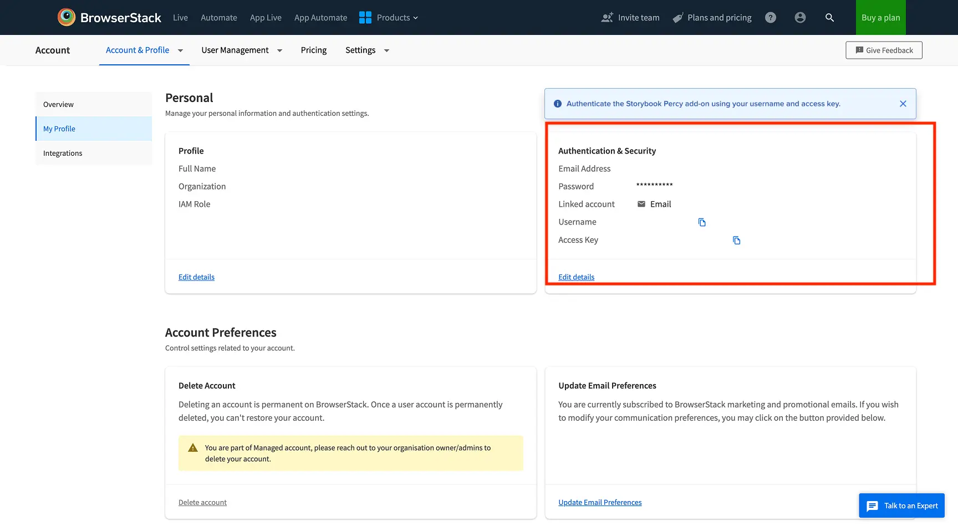Select Live in the top menu
This screenshot has height=531, width=958.
click(x=180, y=17)
